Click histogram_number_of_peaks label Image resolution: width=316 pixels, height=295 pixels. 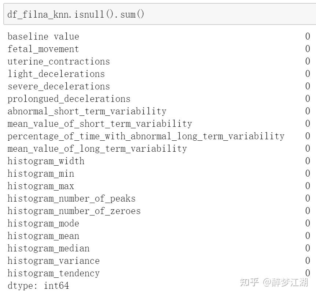[71, 199]
